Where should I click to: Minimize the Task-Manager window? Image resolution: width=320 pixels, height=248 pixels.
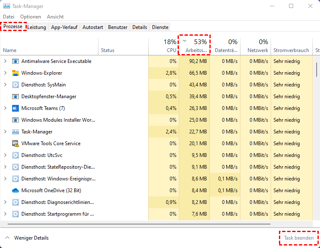point(272,6)
